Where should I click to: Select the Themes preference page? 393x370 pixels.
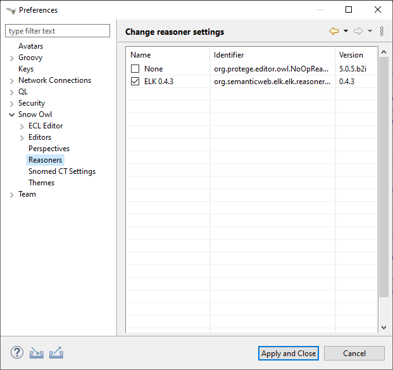pos(41,183)
